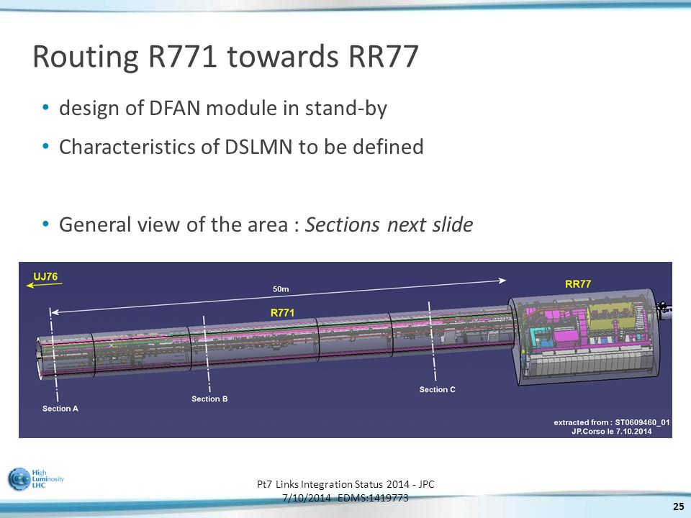Click the High Luminosity LHC logo
The height and width of the screenshot is (518, 691).
pos(36,479)
